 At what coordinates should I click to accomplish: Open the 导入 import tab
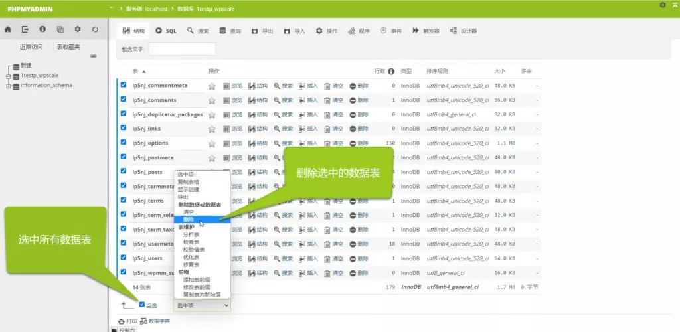pyautogui.click(x=294, y=31)
